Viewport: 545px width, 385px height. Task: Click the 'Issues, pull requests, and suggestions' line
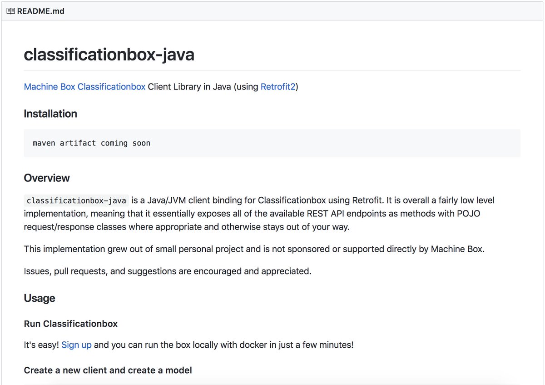point(168,271)
